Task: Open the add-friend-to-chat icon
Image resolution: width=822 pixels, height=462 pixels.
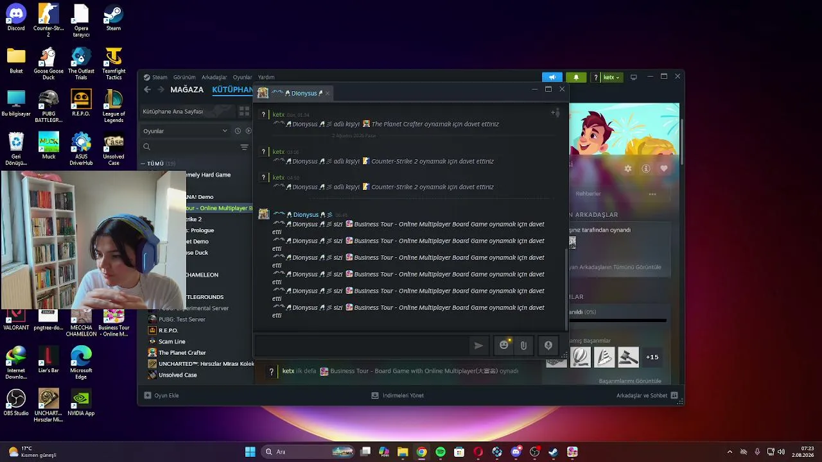Action: (555, 113)
